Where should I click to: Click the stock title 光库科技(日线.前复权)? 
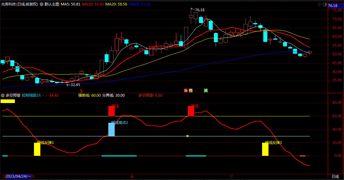pyautogui.click(x=19, y=4)
